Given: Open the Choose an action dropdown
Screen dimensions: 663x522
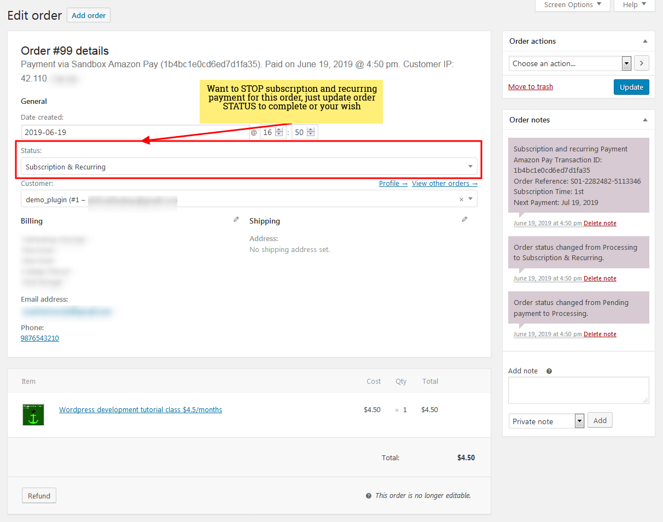Looking at the screenshot, I should coord(569,63).
